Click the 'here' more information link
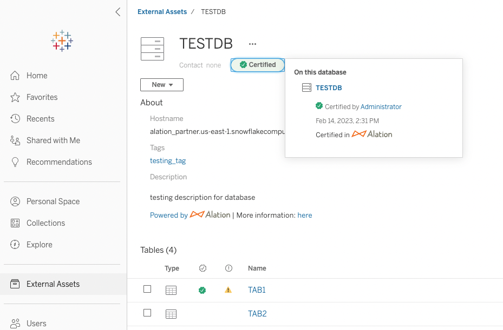This screenshot has width=503, height=330. click(x=305, y=215)
